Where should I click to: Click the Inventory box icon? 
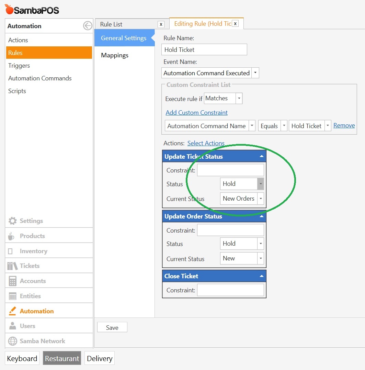coord(10,251)
